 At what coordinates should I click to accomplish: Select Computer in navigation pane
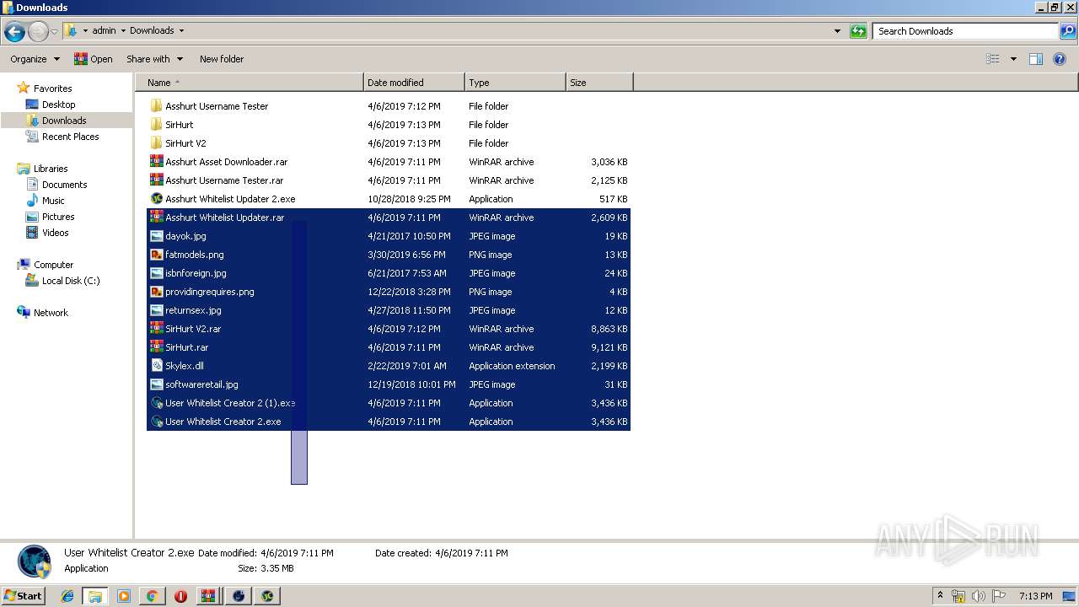click(x=53, y=265)
